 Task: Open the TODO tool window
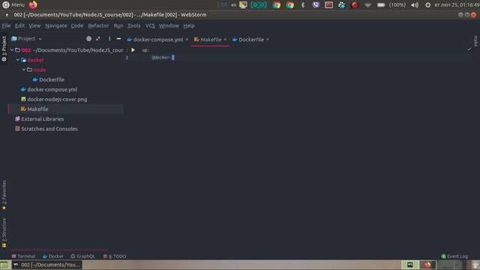[115, 256]
